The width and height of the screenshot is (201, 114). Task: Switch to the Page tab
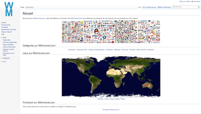click(22, 7)
